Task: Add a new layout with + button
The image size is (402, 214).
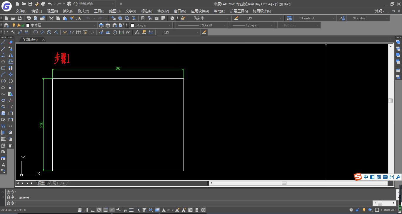Action: (63, 183)
